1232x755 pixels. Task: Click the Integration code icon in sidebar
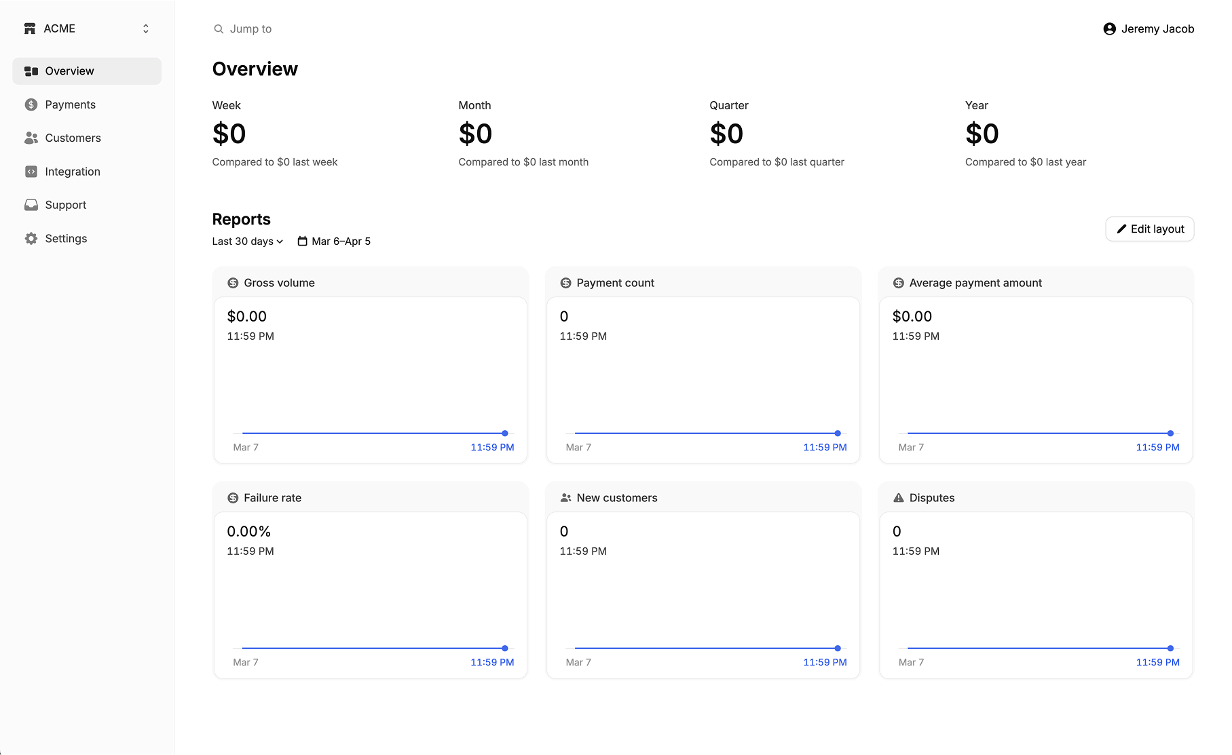31,172
